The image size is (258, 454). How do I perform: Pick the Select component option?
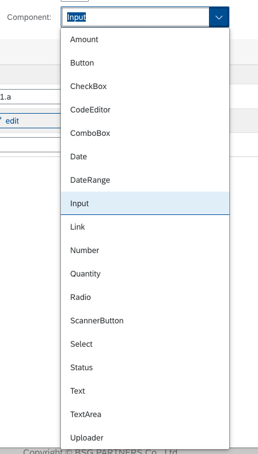[145, 344]
